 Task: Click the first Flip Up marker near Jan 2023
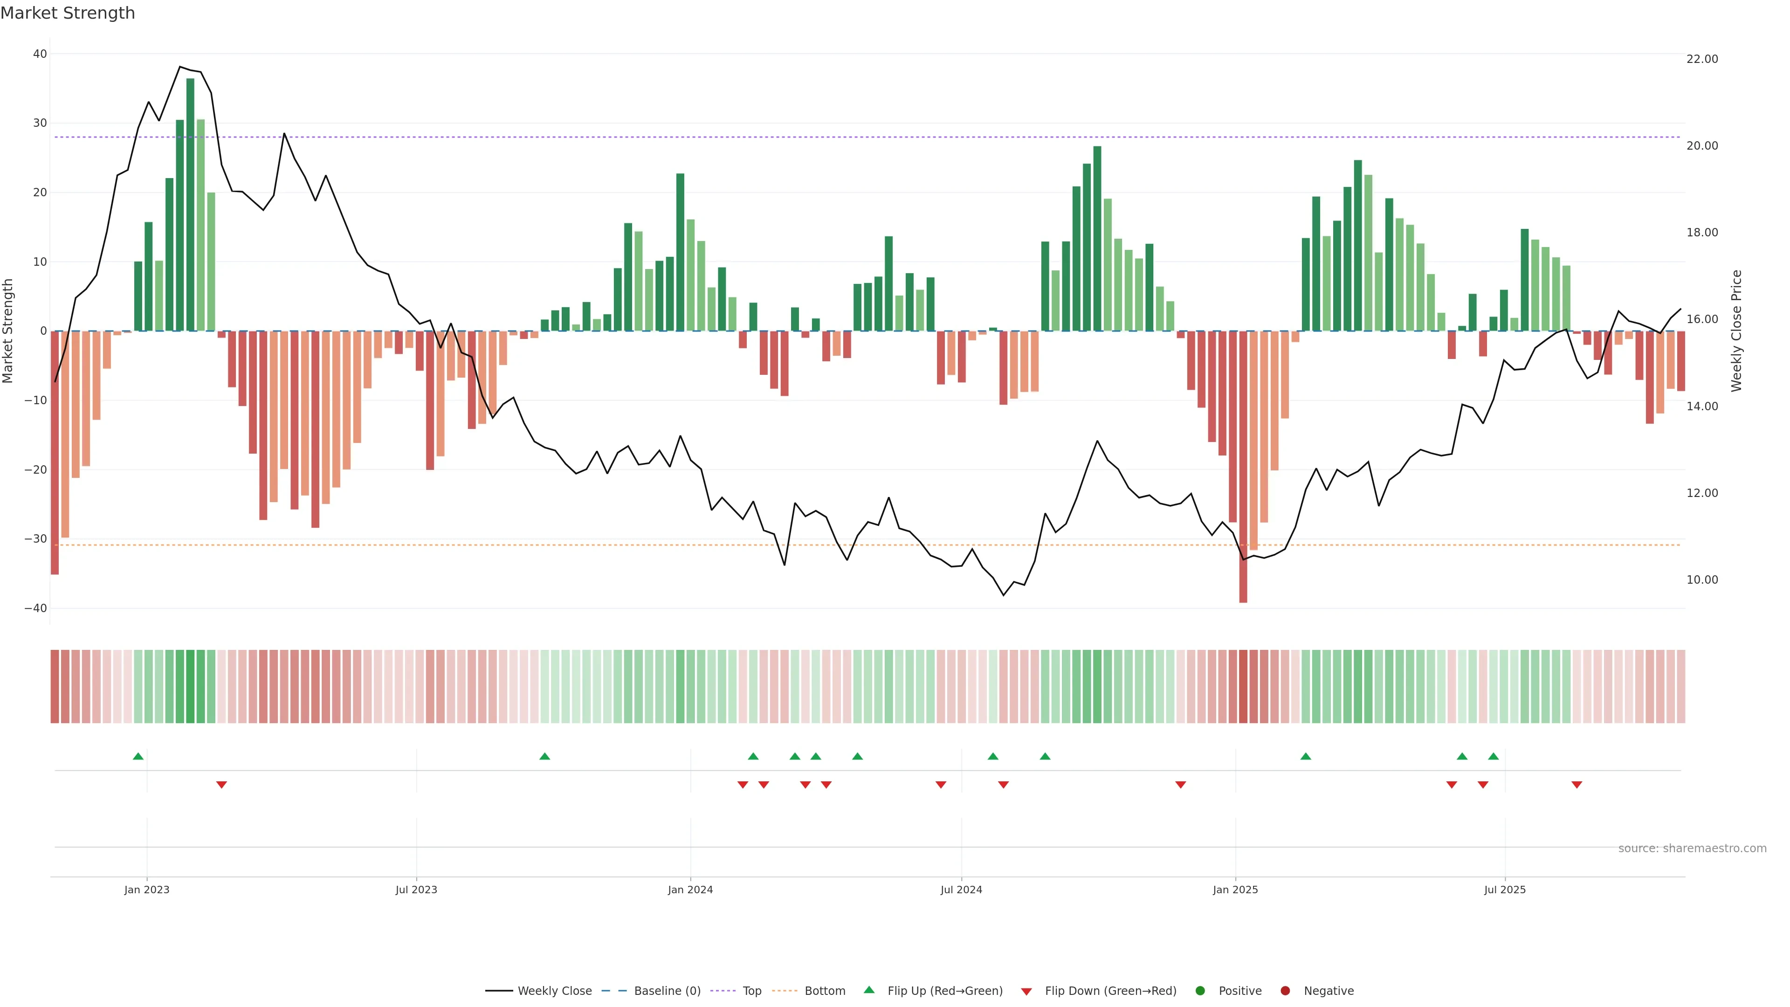pos(138,756)
